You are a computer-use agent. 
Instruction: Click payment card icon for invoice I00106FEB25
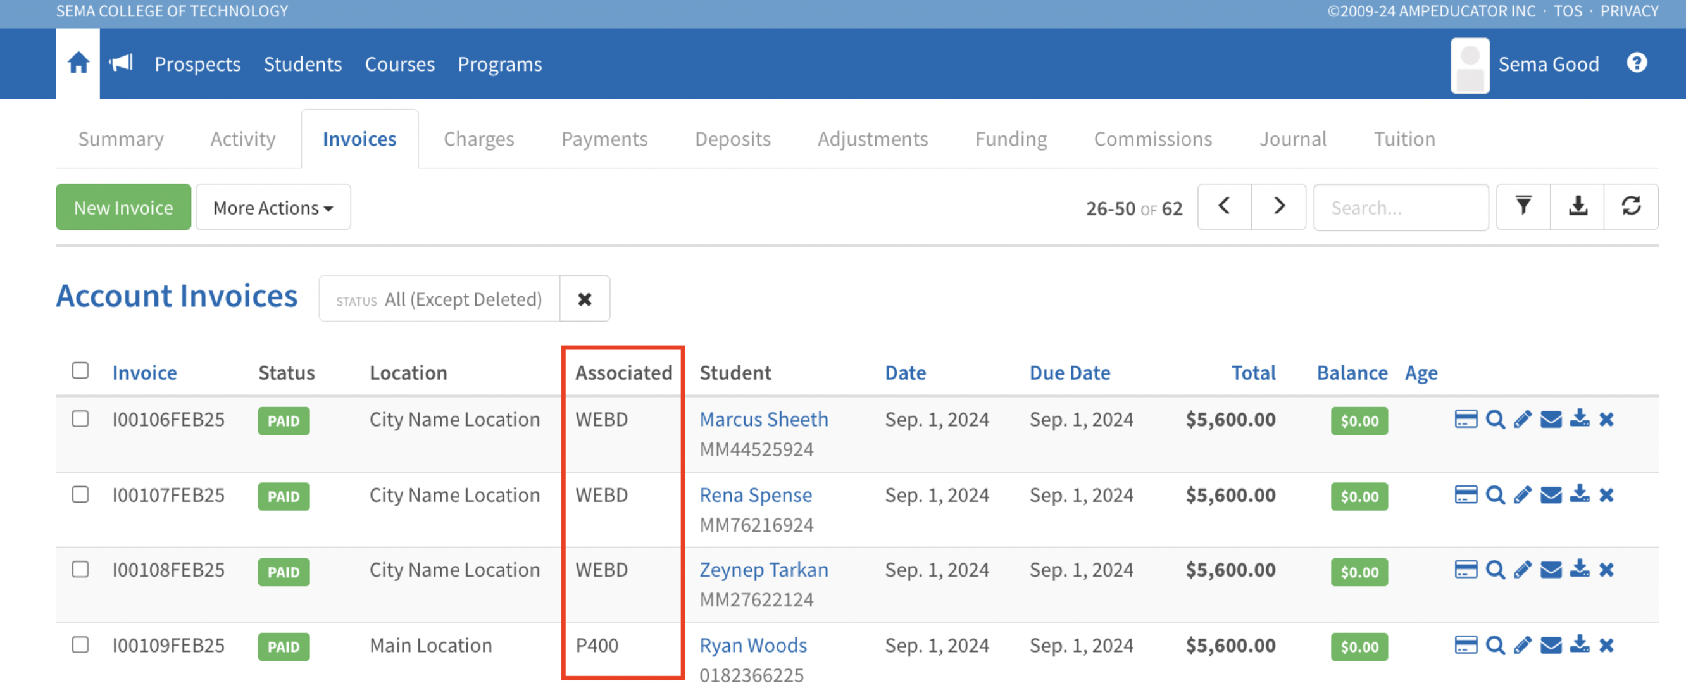[1465, 420]
